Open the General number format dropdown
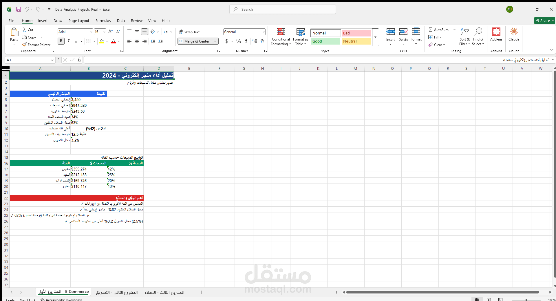Viewport: 556px width, 301px height. pos(264,32)
